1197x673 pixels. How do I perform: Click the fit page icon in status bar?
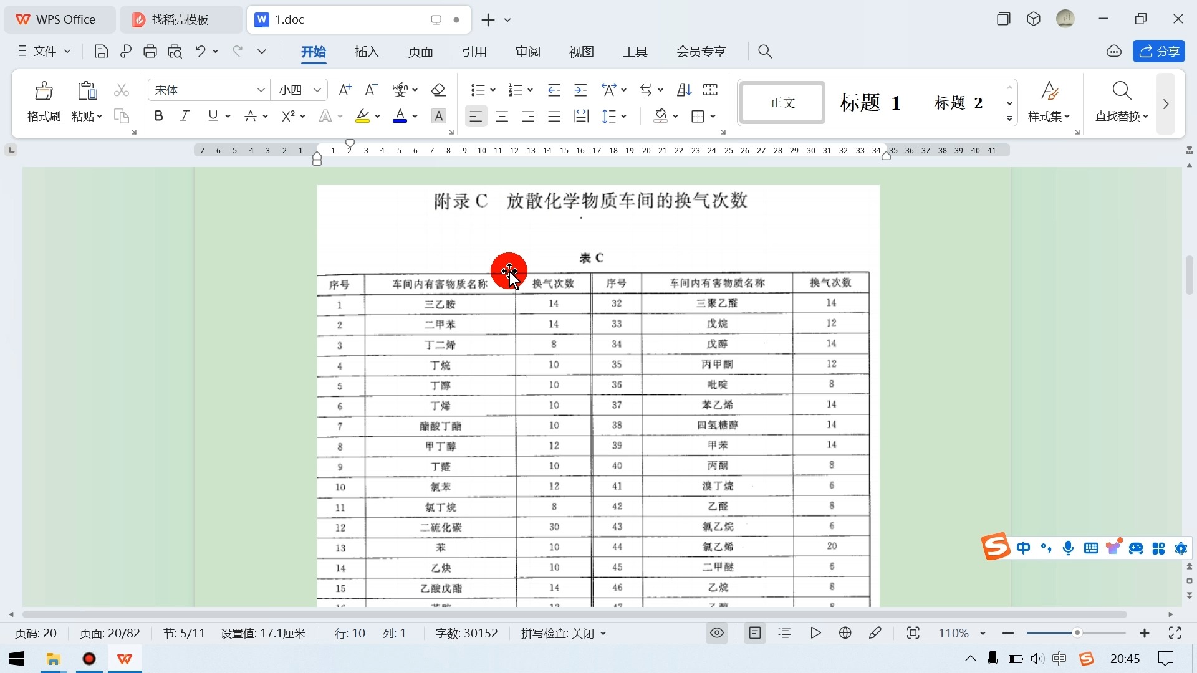click(x=913, y=633)
